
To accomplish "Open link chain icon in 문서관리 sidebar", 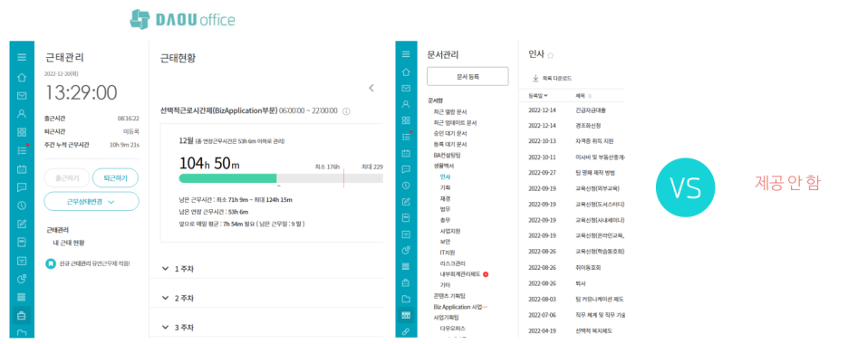I will (406, 331).
